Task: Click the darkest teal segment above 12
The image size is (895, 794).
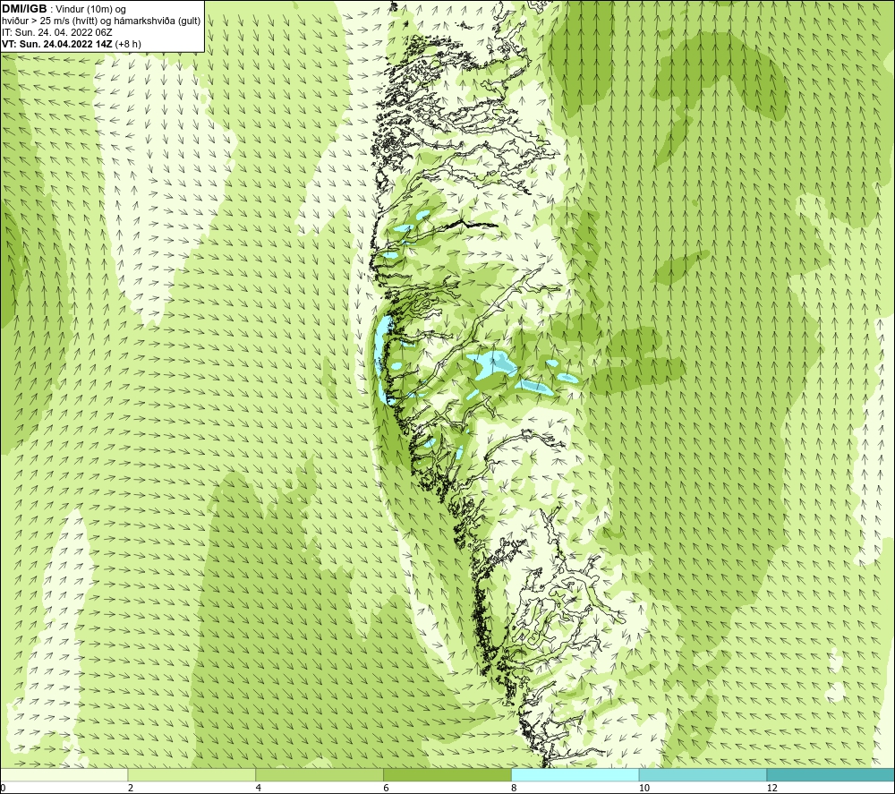Action: (x=831, y=774)
